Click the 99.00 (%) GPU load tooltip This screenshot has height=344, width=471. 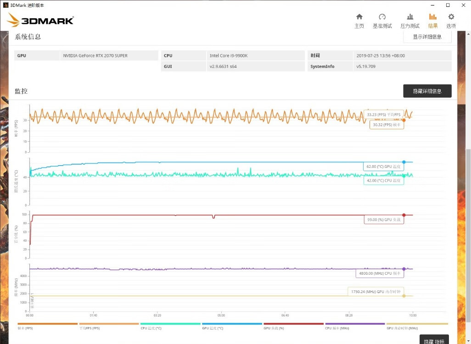click(384, 219)
